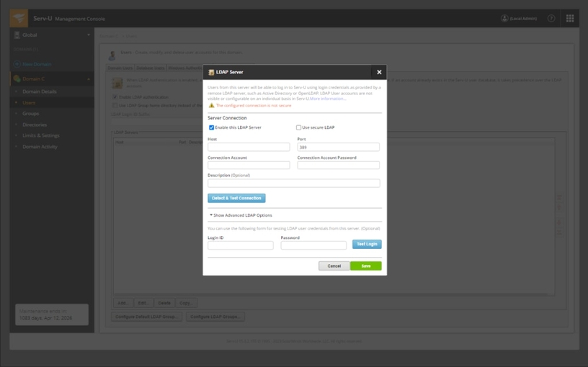Click the Port field showing 389

338,147
